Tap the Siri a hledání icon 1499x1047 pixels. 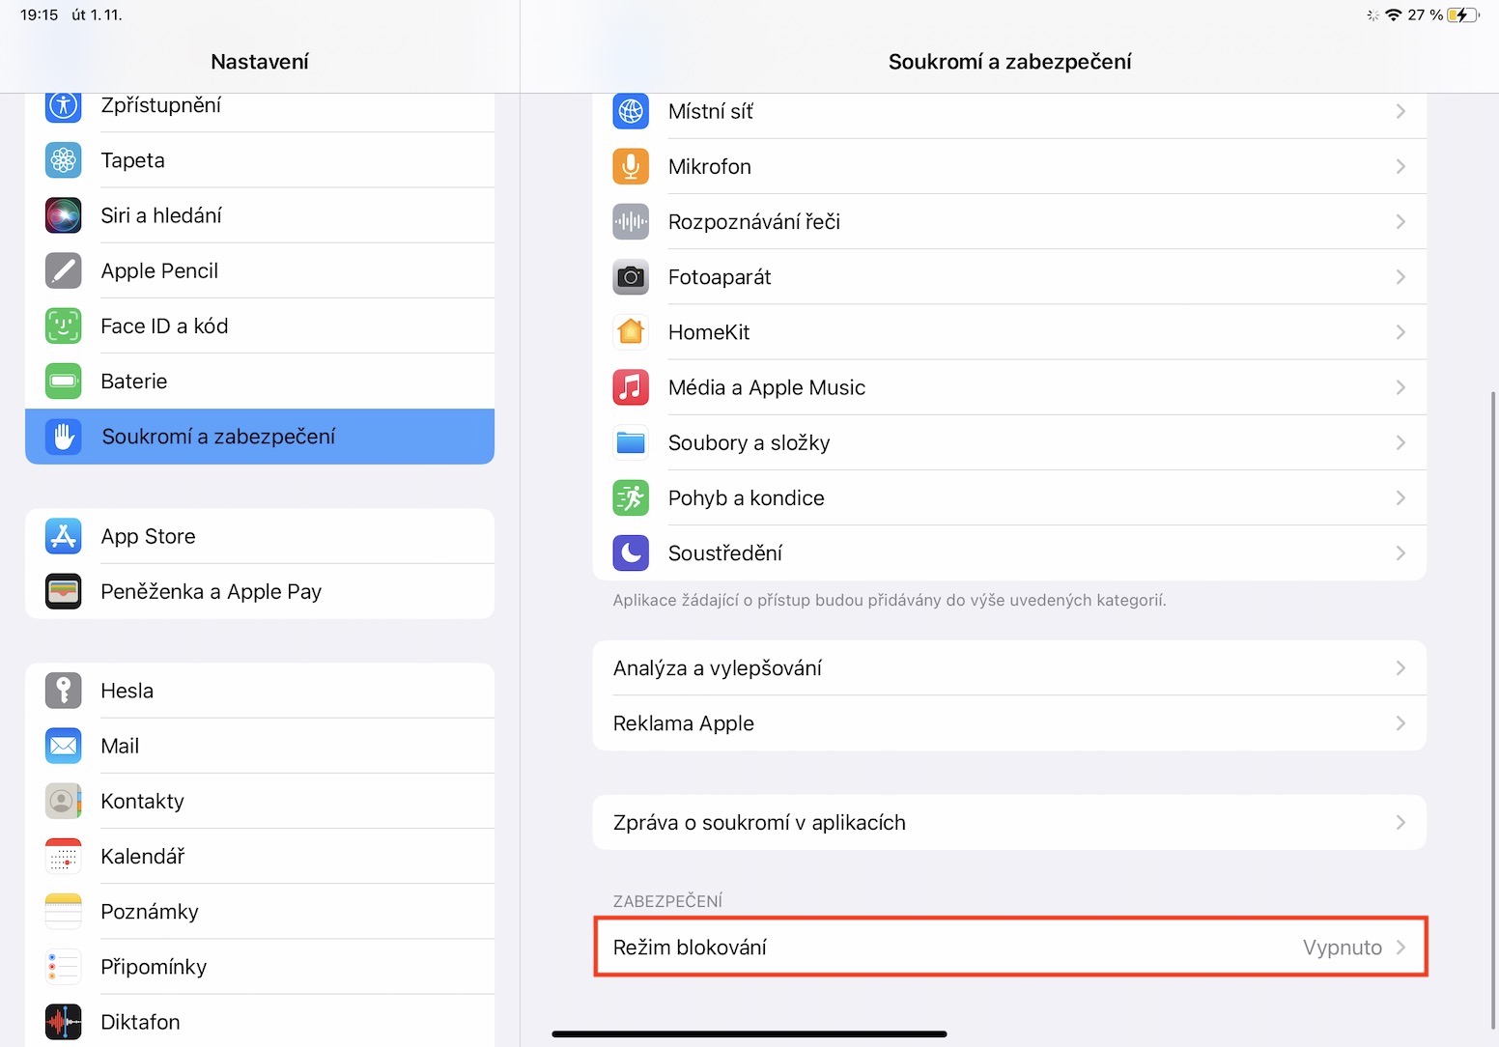[x=64, y=215]
